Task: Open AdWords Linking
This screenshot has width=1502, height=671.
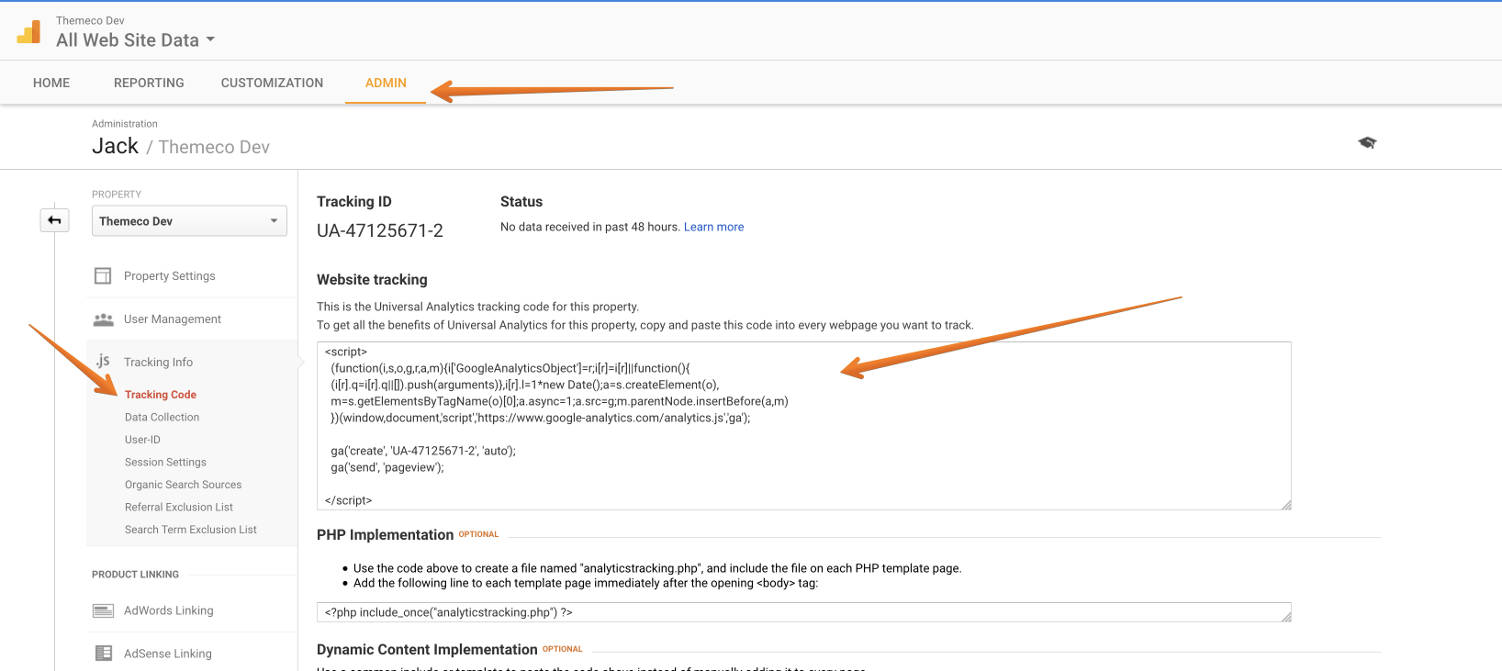Action: point(169,610)
